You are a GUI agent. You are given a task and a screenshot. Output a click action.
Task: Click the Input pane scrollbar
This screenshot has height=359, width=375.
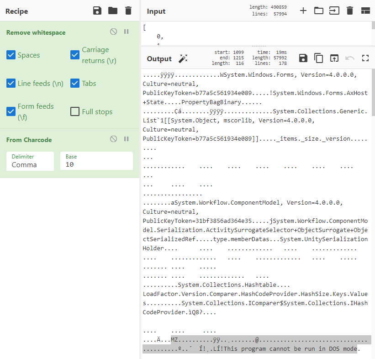373,26
